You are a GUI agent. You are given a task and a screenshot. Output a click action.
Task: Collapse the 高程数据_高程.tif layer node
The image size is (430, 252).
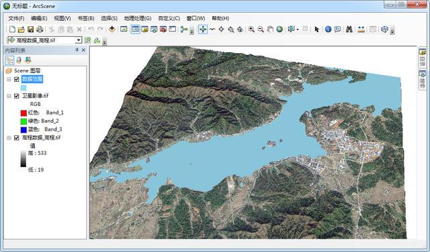pyautogui.click(x=9, y=137)
